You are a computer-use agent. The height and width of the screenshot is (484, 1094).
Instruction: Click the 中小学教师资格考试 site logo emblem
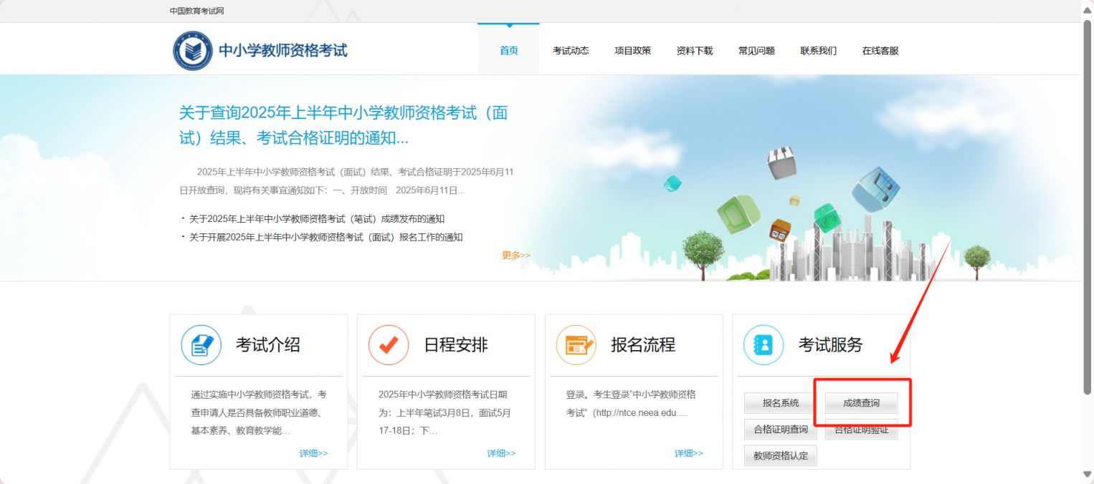[x=193, y=51]
